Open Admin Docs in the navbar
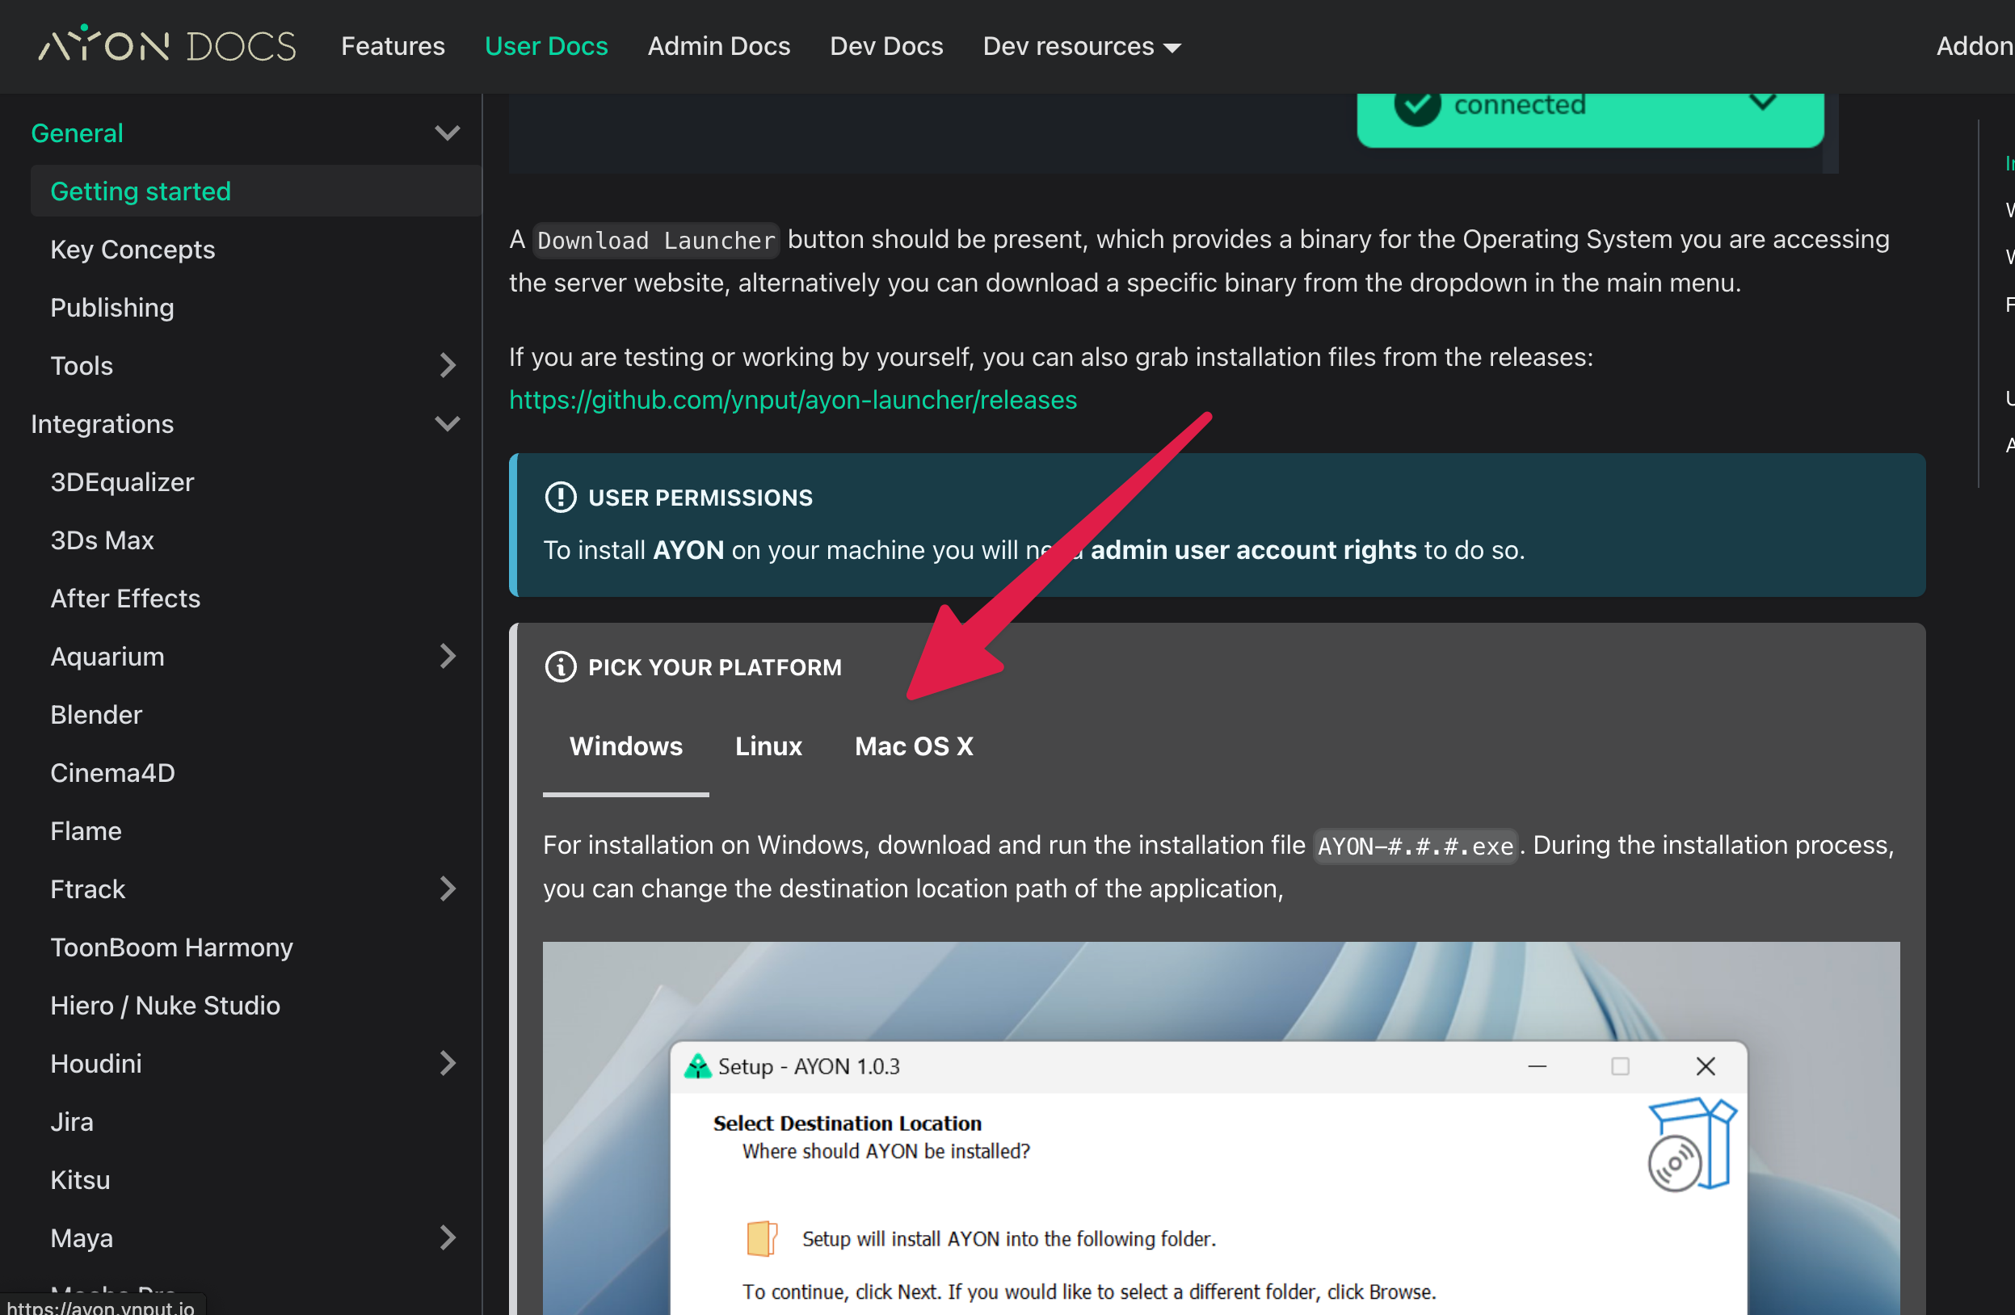The height and width of the screenshot is (1315, 2015). click(x=719, y=46)
